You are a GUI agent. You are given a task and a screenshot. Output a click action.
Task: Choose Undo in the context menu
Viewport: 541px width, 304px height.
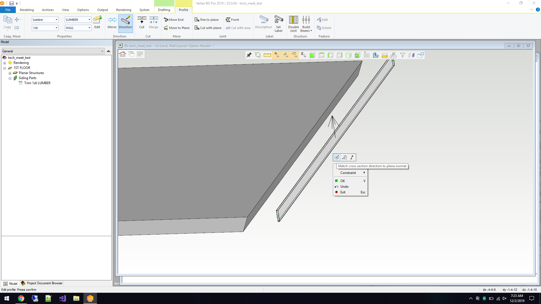pyautogui.click(x=344, y=187)
